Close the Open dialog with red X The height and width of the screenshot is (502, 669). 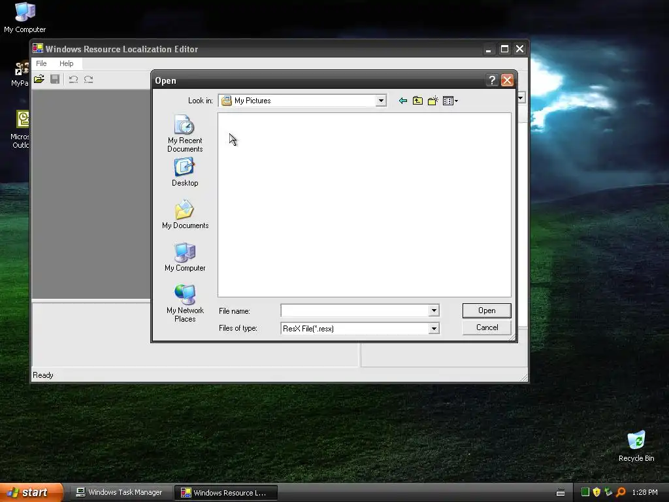pyautogui.click(x=507, y=80)
